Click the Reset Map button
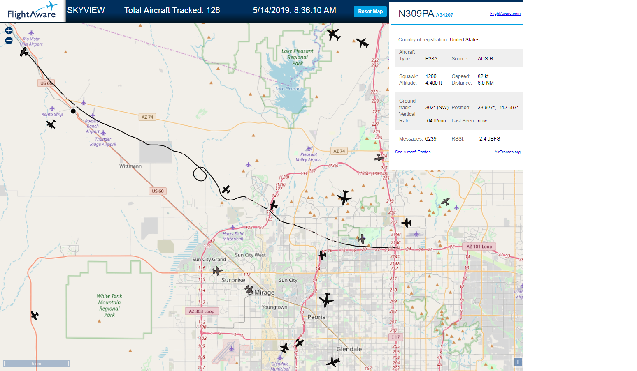 pos(370,12)
